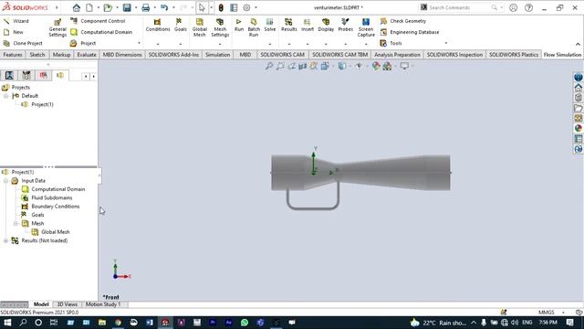Open dropdown arrow under Results

coord(289,44)
